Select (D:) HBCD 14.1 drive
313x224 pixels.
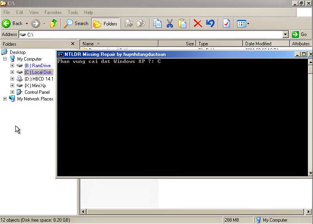[x=39, y=79]
